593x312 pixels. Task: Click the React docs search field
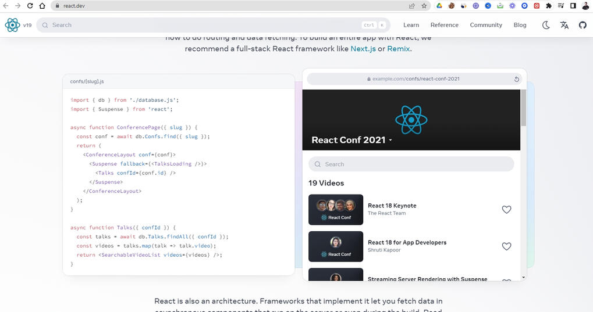(x=214, y=25)
